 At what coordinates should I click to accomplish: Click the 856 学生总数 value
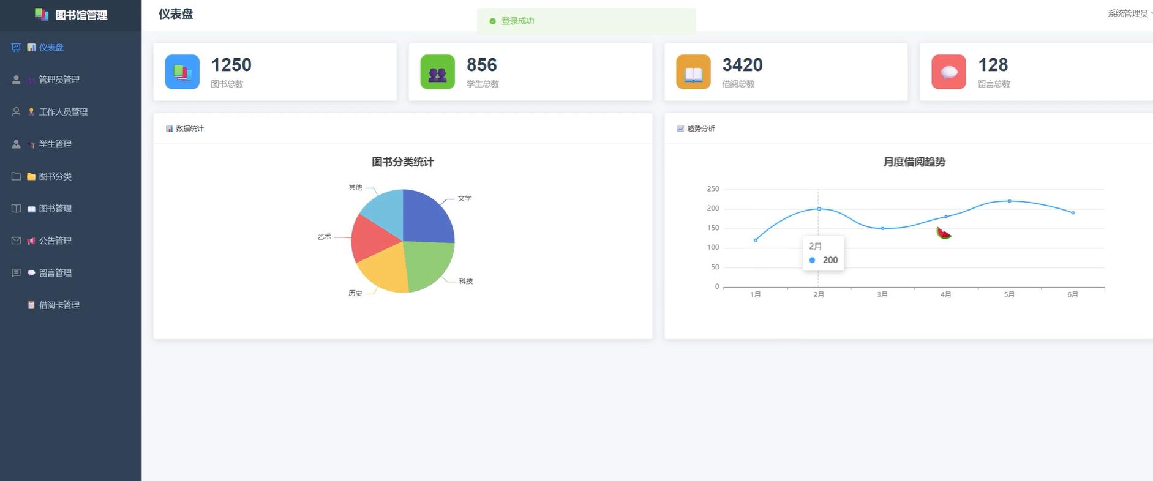pyautogui.click(x=481, y=65)
